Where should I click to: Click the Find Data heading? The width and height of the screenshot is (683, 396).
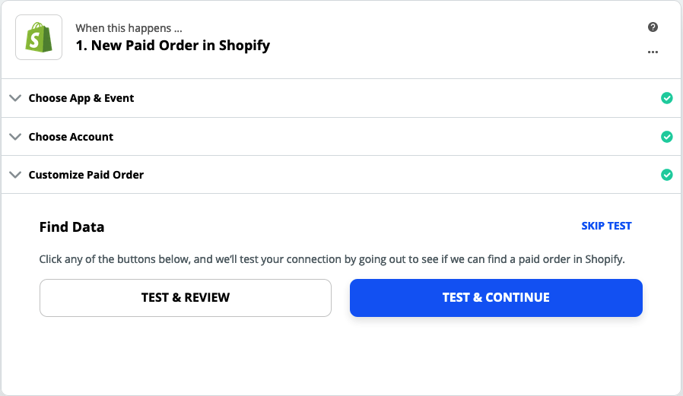click(71, 227)
